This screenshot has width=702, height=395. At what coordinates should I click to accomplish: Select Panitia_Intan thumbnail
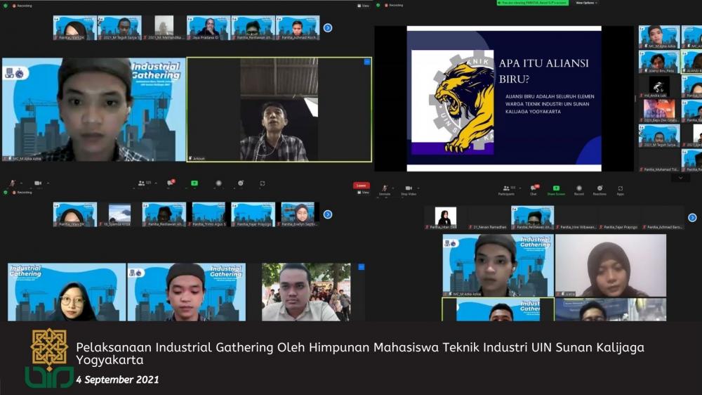point(446,218)
